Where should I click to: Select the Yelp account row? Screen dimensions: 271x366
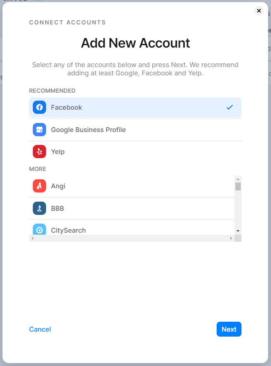[135, 152]
